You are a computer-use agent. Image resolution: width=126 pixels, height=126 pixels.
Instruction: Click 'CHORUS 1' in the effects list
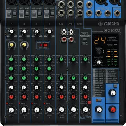112,70
